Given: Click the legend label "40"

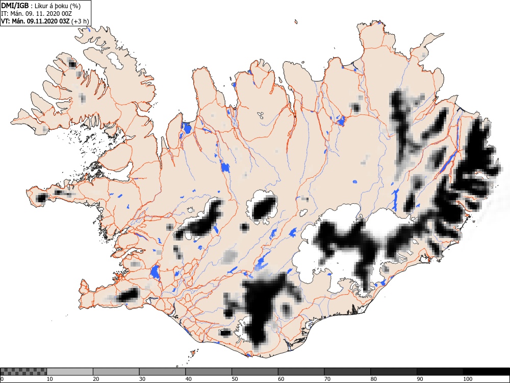Looking at the screenshot, I should (x=188, y=379).
